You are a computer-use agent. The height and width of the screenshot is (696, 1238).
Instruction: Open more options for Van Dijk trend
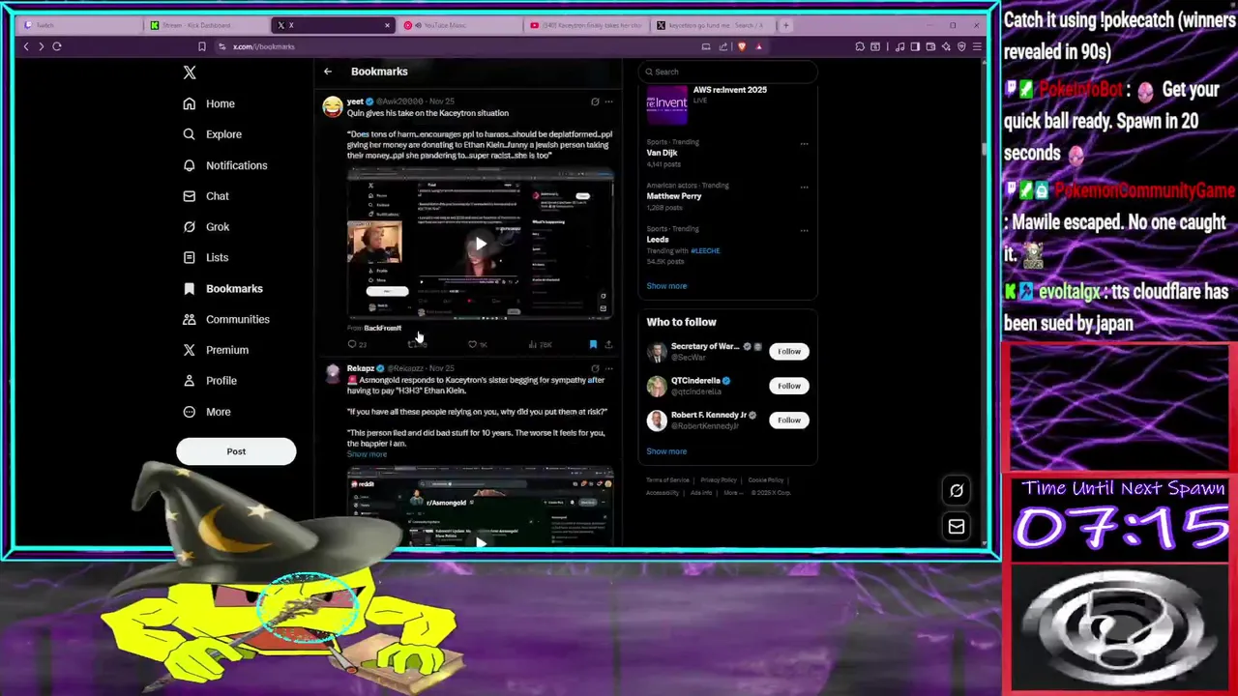(x=804, y=144)
